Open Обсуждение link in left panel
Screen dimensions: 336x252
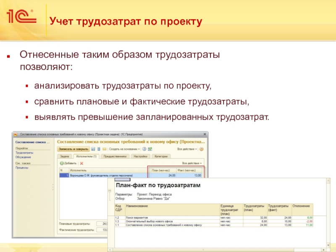[23, 157]
